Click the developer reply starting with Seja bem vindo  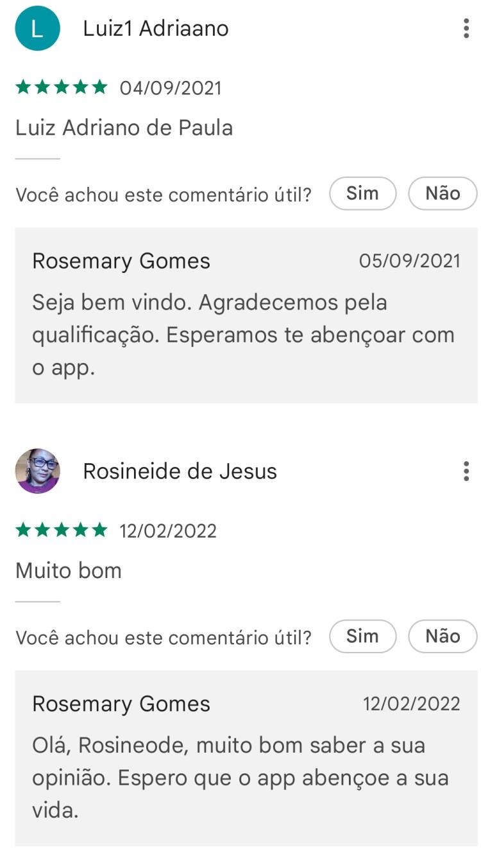pos(243,335)
